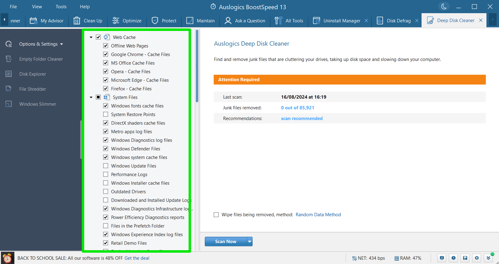Open File Shredder from the sidebar
This screenshot has height=264, width=499.
[x=32, y=89]
